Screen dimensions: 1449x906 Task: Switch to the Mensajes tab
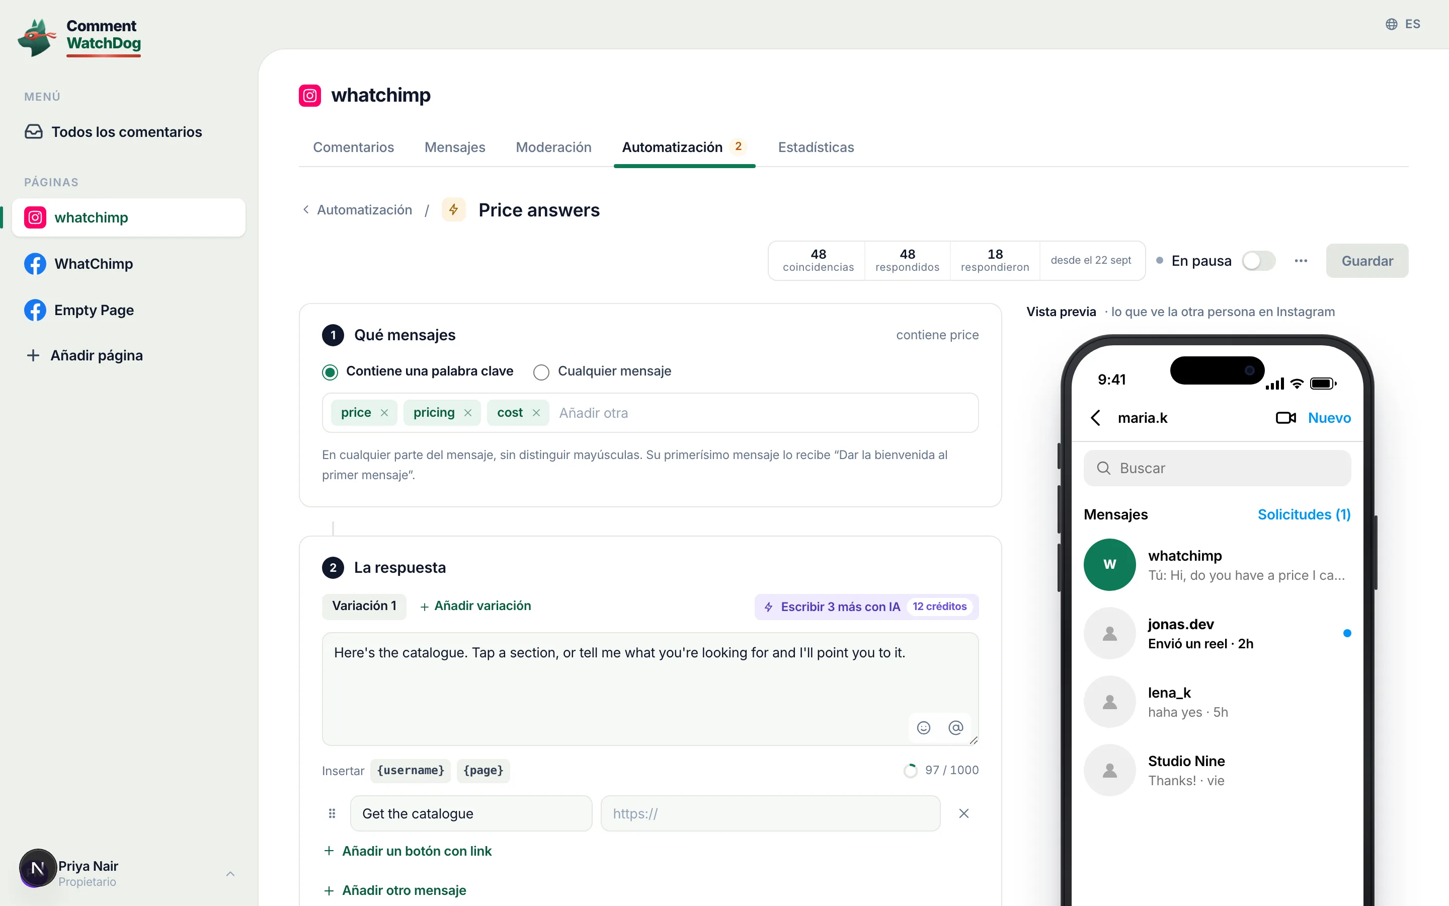454,147
